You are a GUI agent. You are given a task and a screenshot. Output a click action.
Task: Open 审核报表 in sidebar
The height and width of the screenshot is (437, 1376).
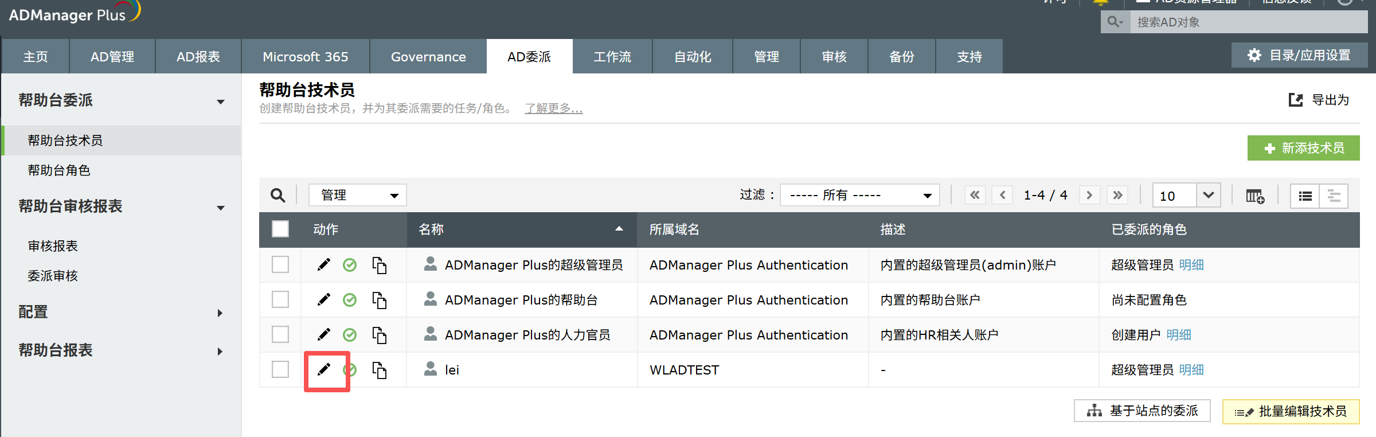click(x=53, y=245)
